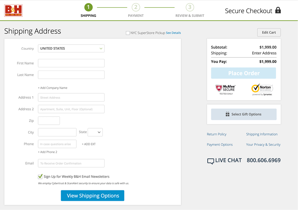The height and width of the screenshot is (210, 298).
Task: Open Live Chat via speech bubble icon
Action: tap(210, 161)
